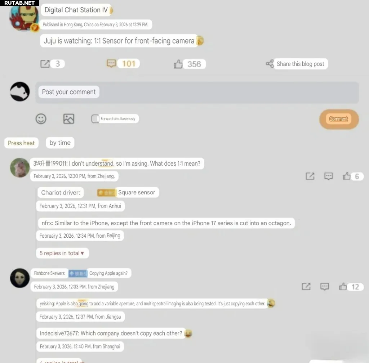
Task: Expand the '5 replies in total' thread
Action: click(62, 253)
